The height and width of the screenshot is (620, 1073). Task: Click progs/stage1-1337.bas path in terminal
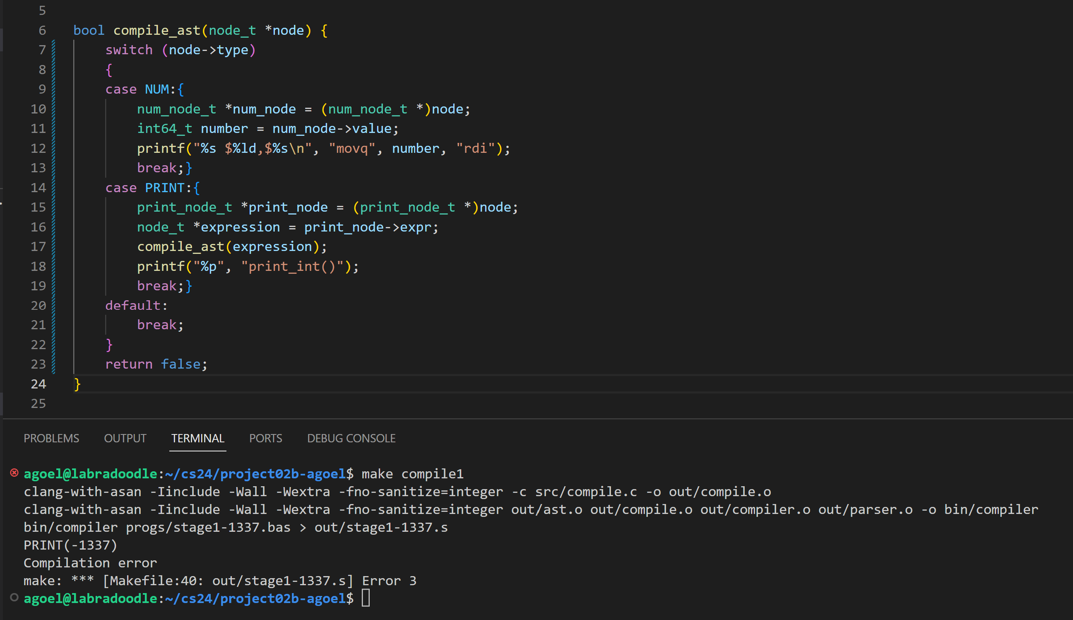click(208, 528)
